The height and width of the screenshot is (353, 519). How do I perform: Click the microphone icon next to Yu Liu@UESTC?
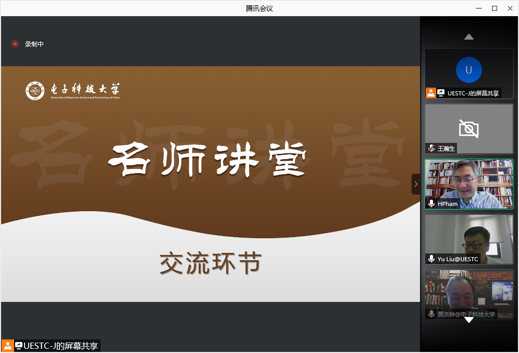(x=431, y=259)
